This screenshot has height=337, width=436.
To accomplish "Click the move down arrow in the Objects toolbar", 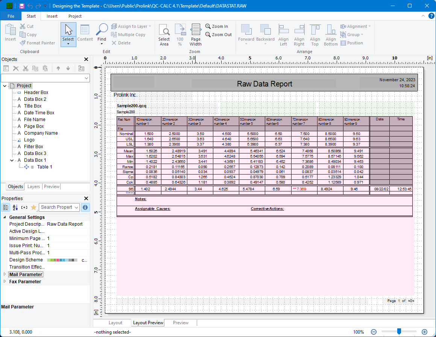I will 68,68.
